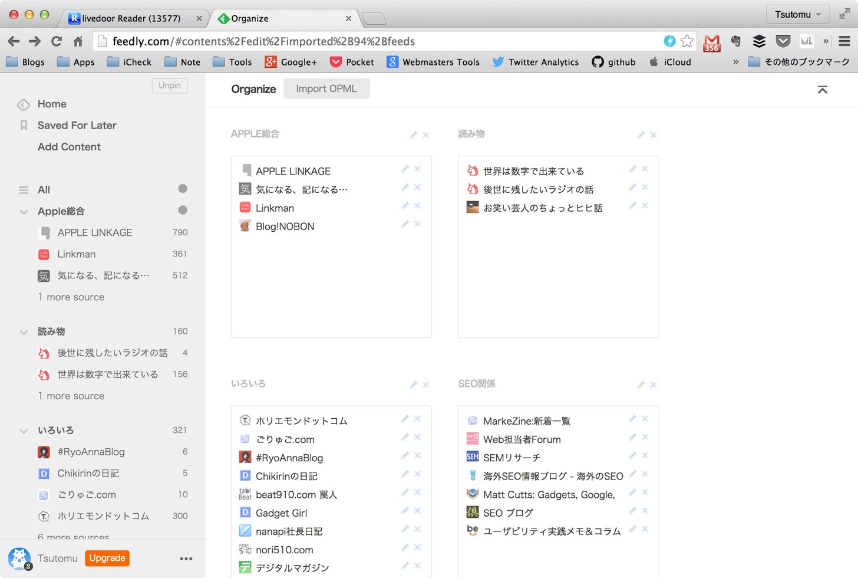Delete the APPLE総合 category with its X icon
Image resolution: width=858 pixels, height=578 pixels.
(x=426, y=135)
